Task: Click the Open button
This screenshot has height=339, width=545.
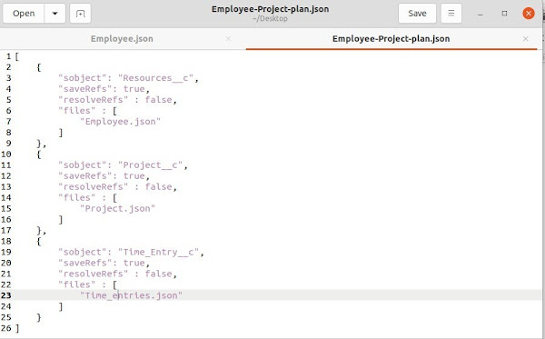Action: click(x=24, y=14)
